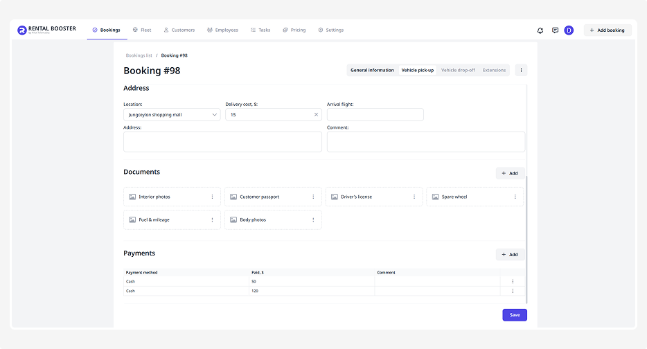This screenshot has height=349, width=647.
Task: Go to Fleet in top navigation
Action: 142,30
